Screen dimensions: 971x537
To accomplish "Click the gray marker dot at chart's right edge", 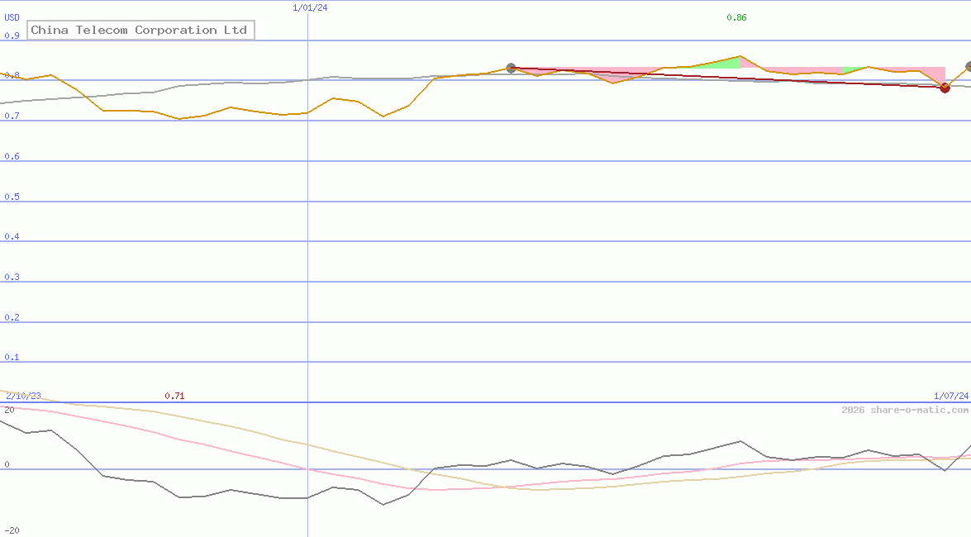I will (x=969, y=66).
